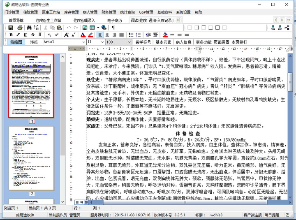The height and width of the screenshot is (220, 296).
Task: Click the Copy icon
Action: point(52,28)
